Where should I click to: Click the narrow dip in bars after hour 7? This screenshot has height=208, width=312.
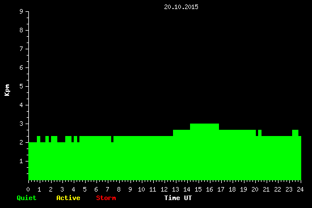[112, 139]
